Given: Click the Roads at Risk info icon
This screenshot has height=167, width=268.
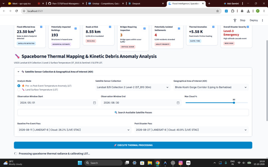Looking at the screenshot, I should [x=110, y=27].
